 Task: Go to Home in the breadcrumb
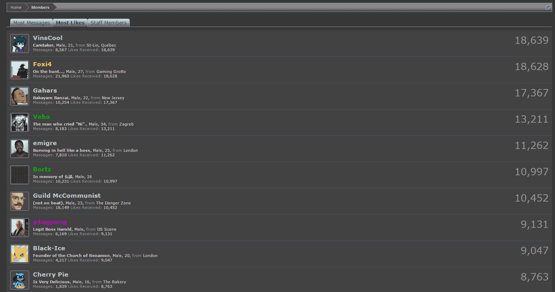coord(16,7)
